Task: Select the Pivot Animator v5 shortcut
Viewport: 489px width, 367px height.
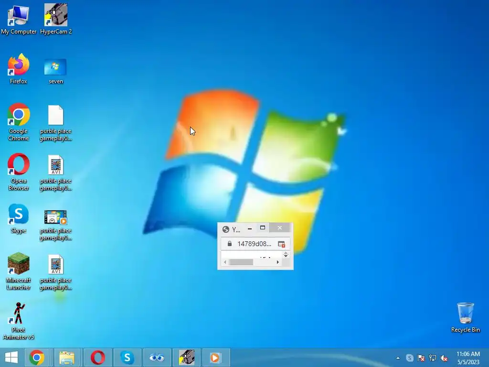Action: [x=19, y=321]
